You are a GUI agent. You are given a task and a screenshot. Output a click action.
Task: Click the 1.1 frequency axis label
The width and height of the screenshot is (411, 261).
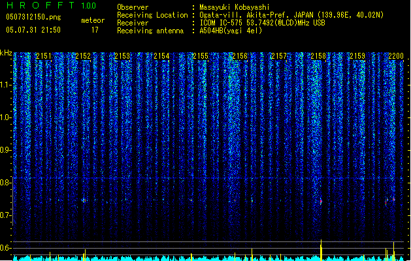[x=6, y=85]
